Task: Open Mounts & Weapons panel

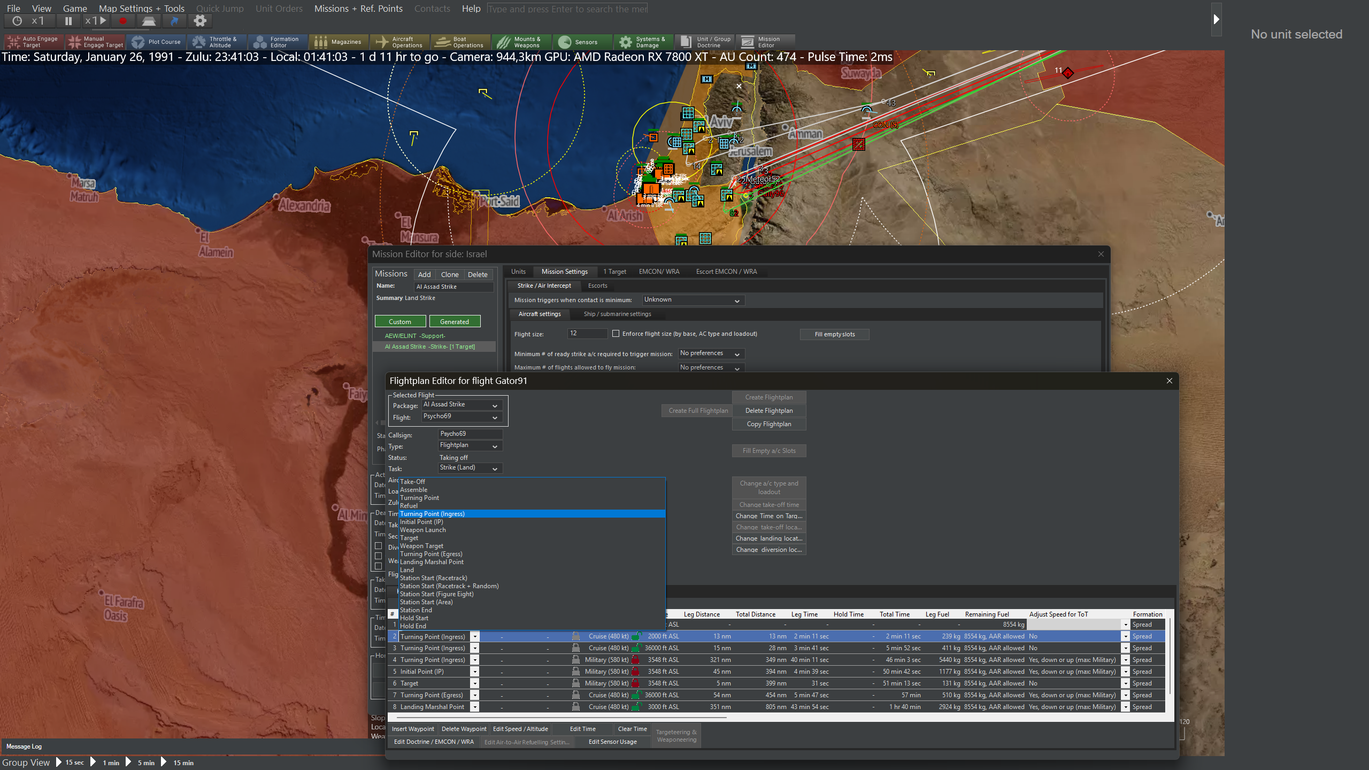Action: [x=522, y=42]
